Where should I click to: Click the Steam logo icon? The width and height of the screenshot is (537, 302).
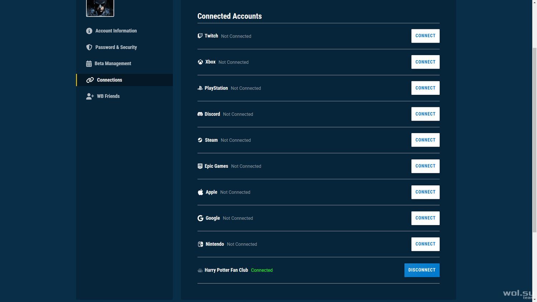[200, 140]
